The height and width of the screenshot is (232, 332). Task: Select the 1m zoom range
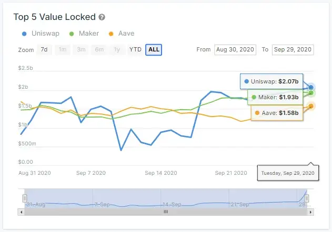(x=63, y=50)
